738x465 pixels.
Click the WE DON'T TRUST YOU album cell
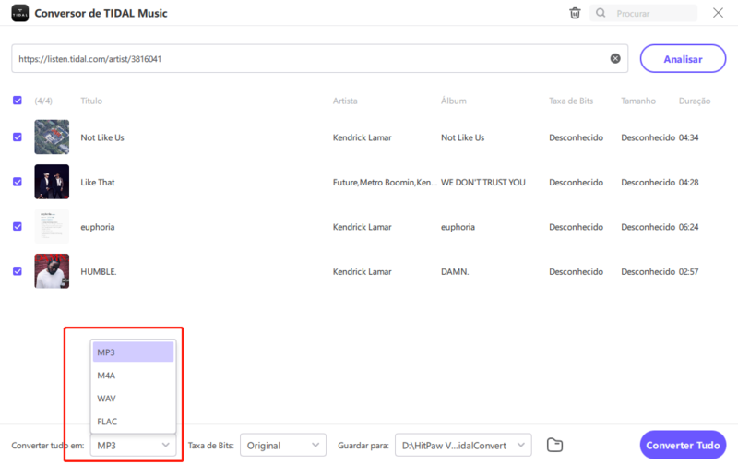482,182
